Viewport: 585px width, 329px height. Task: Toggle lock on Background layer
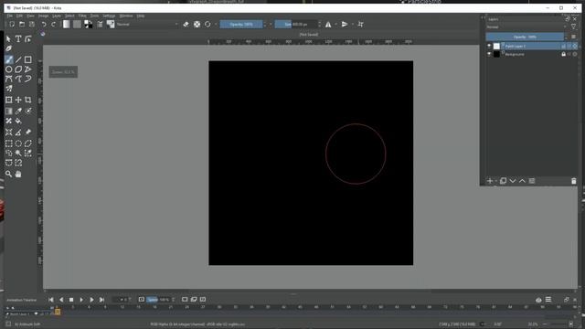point(563,54)
